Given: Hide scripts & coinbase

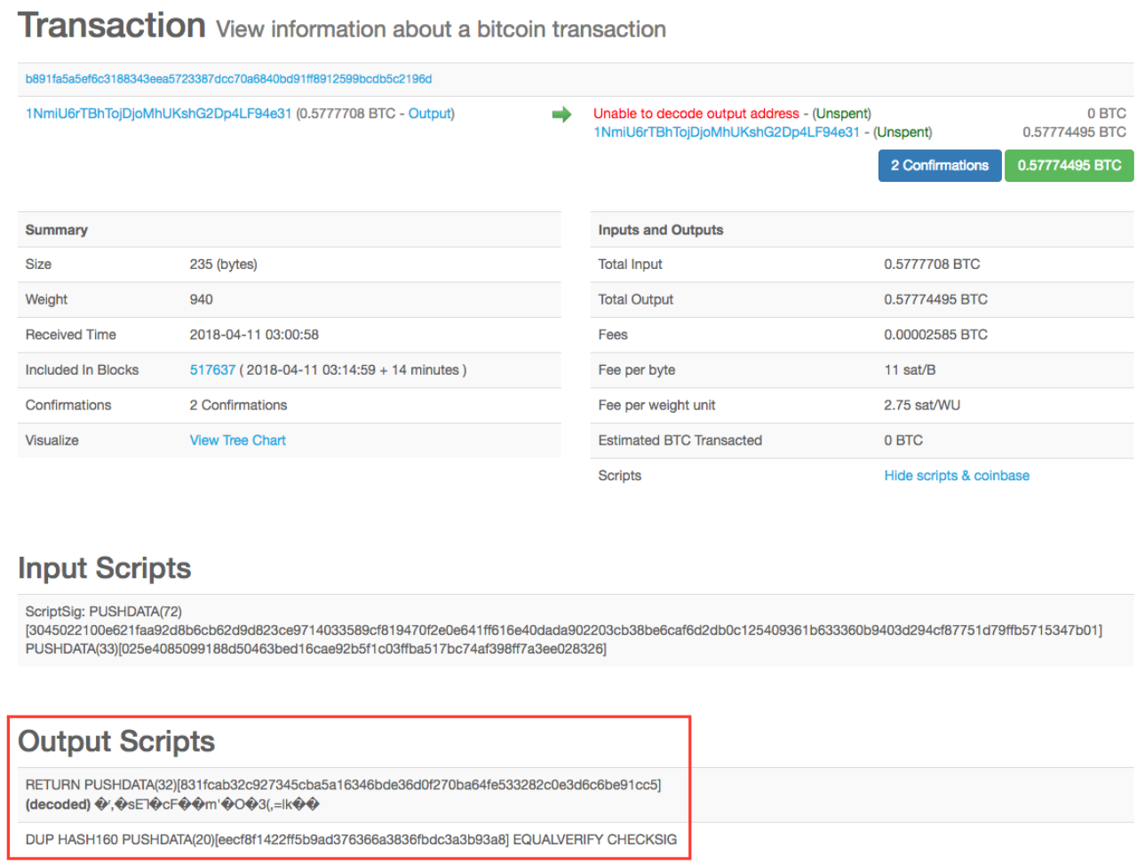Looking at the screenshot, I should (957, 476).
